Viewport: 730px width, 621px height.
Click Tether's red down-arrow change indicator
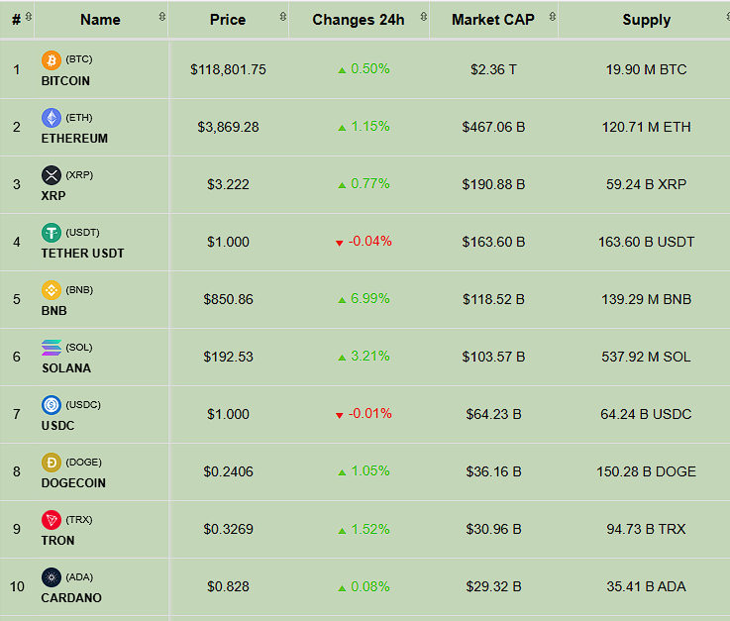pos(340,243)
